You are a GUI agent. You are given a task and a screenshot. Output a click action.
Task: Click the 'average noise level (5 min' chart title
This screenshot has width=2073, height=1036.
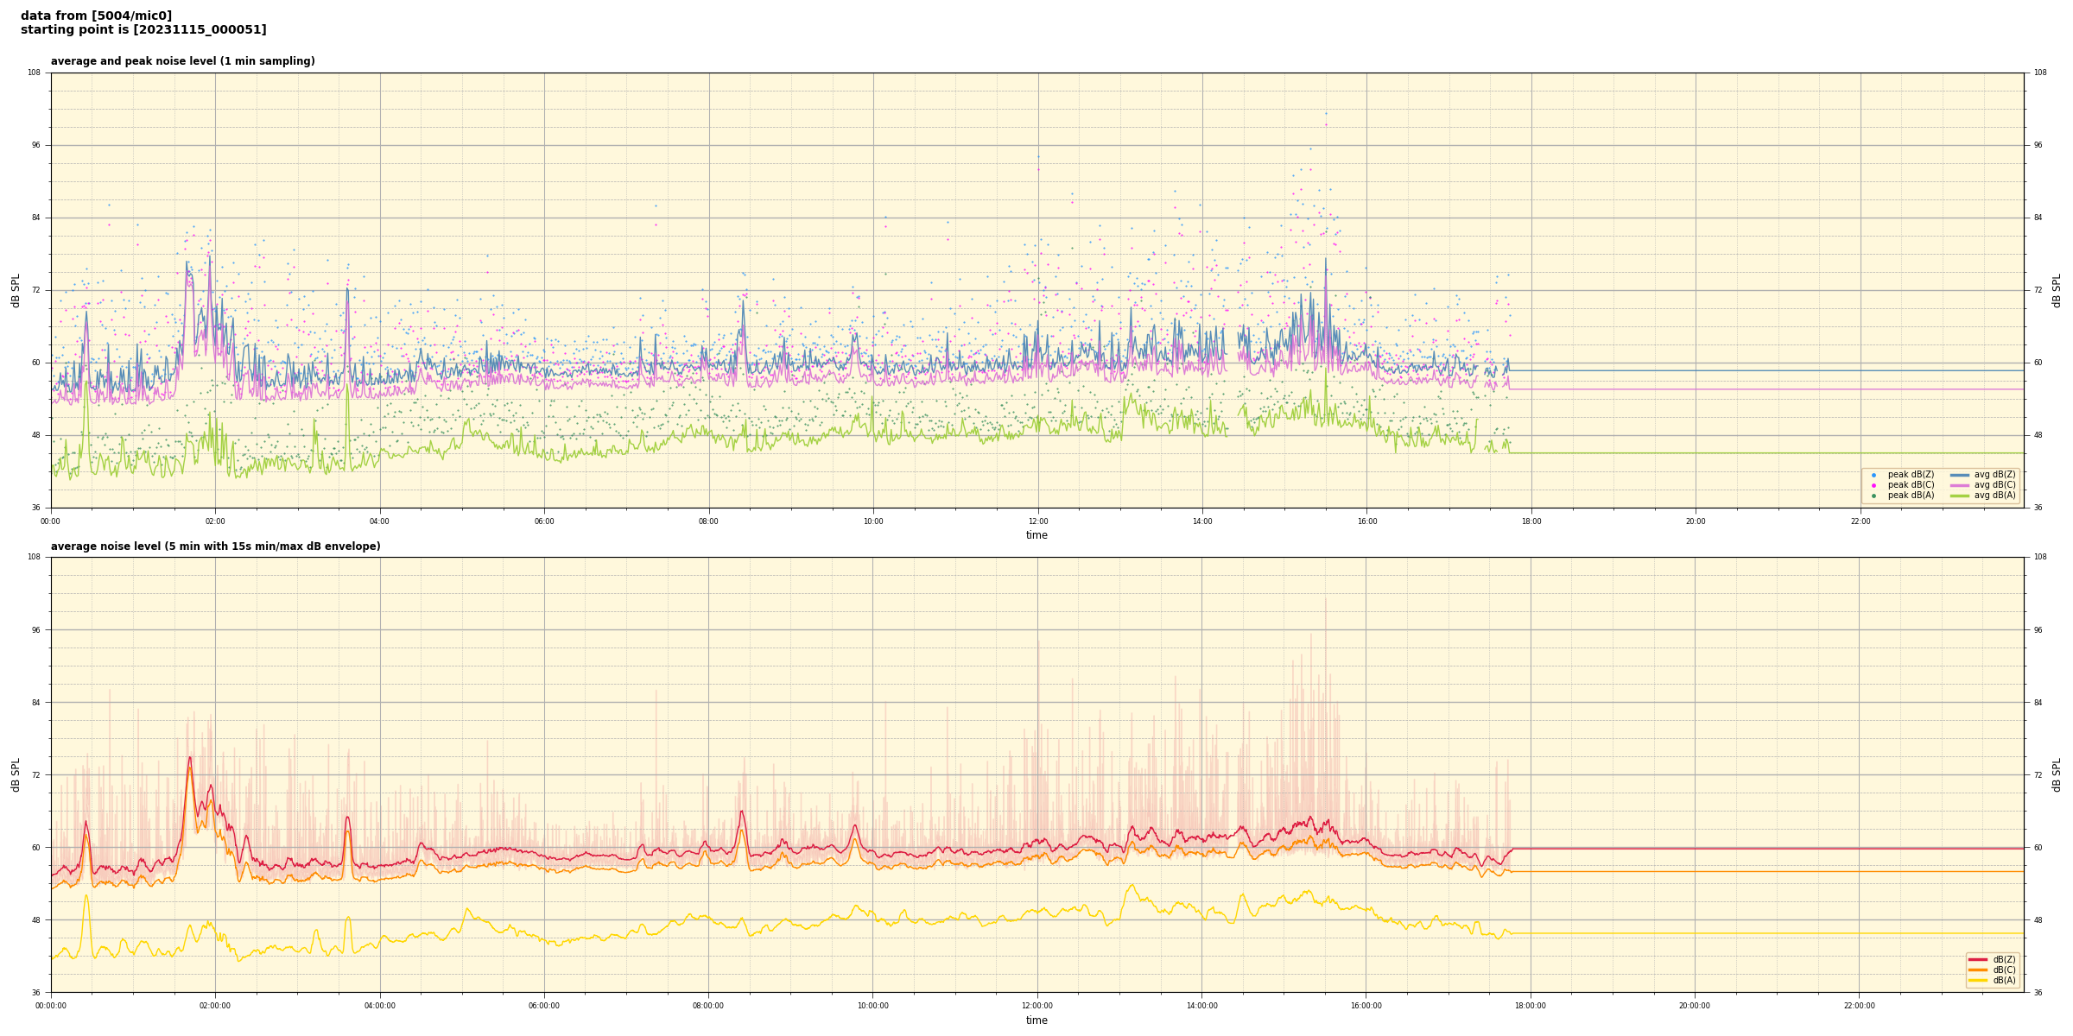coord(215,546)
